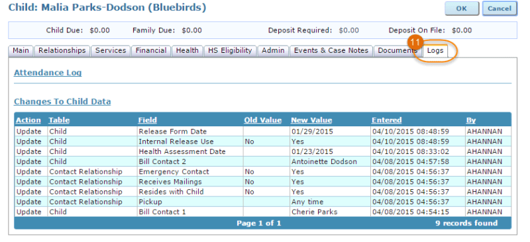
Task: Click Health Assessment Date field cell
Action: tap(190, 151)
